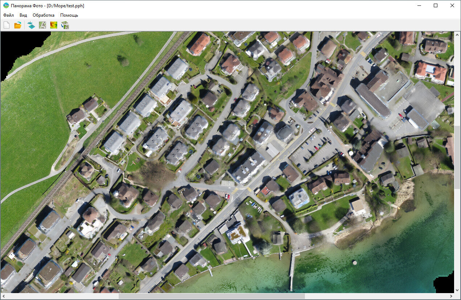Screen dimensions: 461x300
Task: Click the Панорама Фото app icon in title bar
Action: click(x=6, y=5)
